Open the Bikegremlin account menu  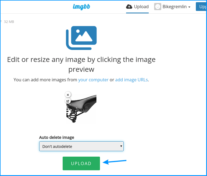pos(172,7)
